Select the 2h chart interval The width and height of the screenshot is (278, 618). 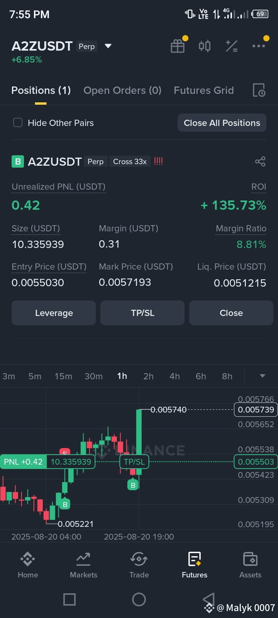click(148, 376)
